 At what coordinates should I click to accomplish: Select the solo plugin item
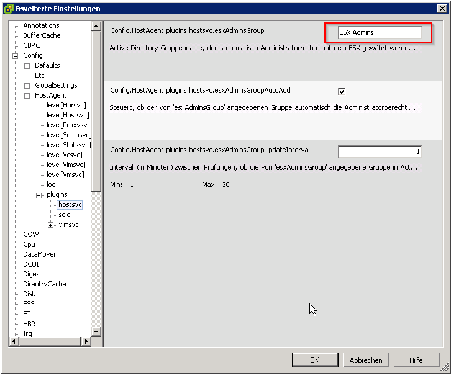click(65, 214)
